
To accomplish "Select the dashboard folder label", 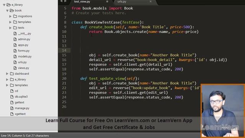I will (22, 74).
